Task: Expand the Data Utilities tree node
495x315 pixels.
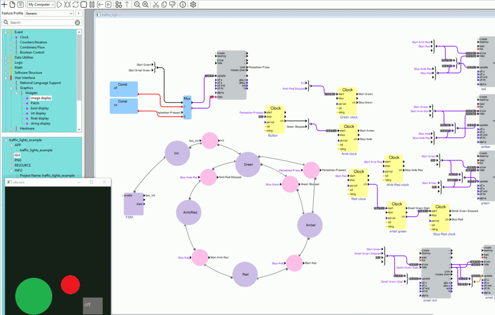Action: point(5,57)
